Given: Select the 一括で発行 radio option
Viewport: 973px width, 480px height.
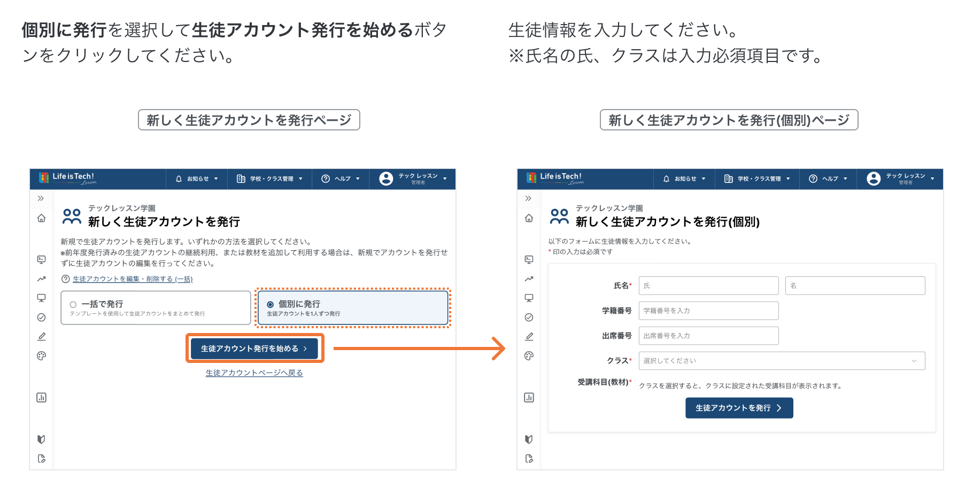Looking at the screenshot, I should click(x=73, y=304).
